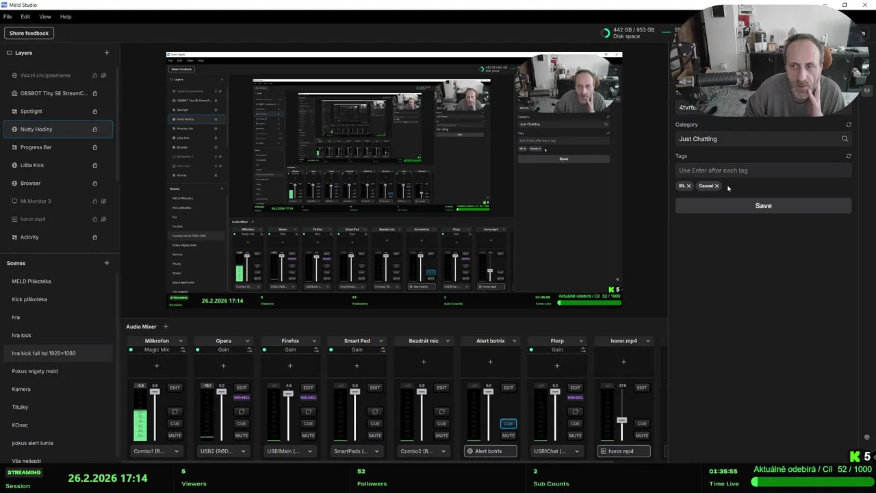The height and width of the screenshot is (493, 876).
Task: Add effect to horor.mp4 track
Action: (x=623, y=362)
